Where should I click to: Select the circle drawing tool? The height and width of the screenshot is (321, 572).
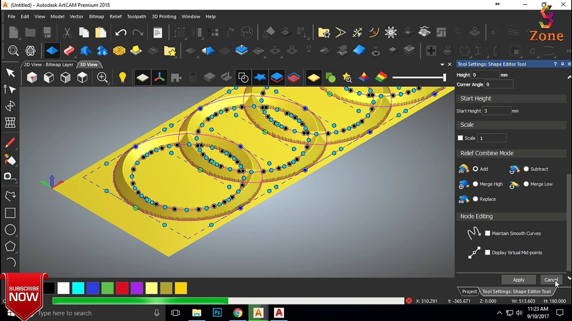(10, 229)
